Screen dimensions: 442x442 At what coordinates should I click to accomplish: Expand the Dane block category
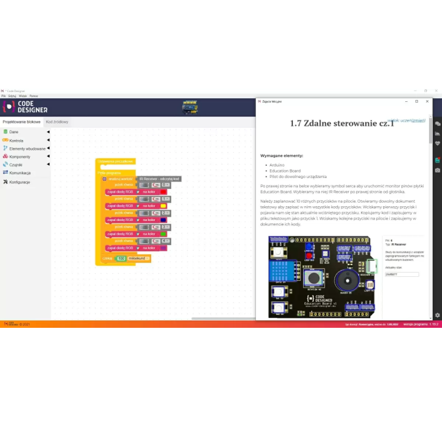pos(14,132)
